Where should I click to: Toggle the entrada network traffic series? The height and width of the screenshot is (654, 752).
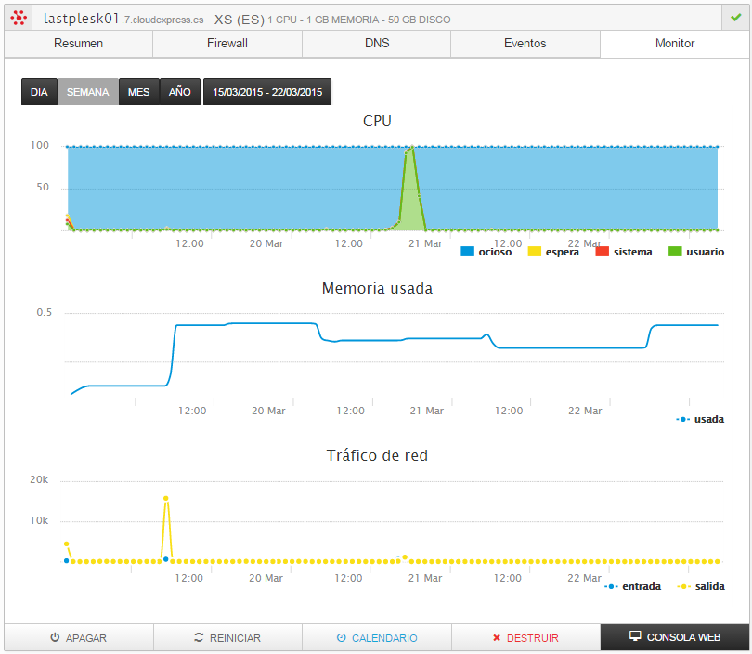633,586
